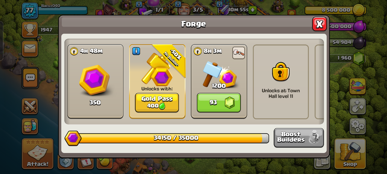Viewport: 387px width, 174px height.
Task: Buy the Gold Pass for 400
Action: tap(157, 102)
